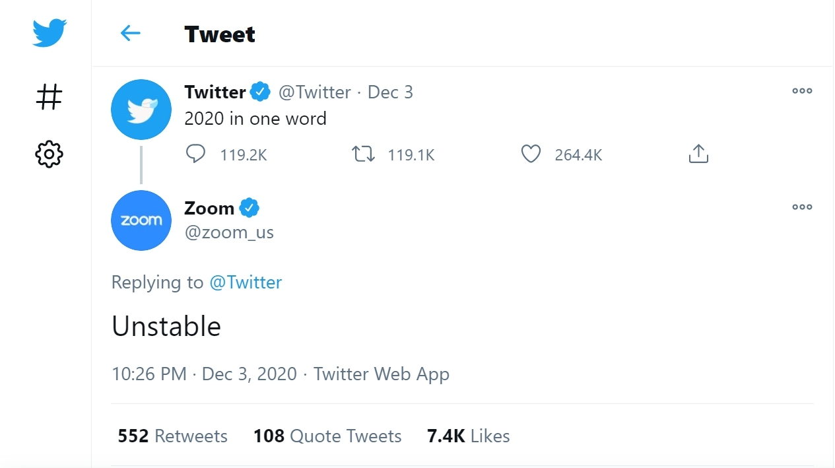835x468 pixels.
Task: View the 7.4K Likes list
Action: click(469, 436)
